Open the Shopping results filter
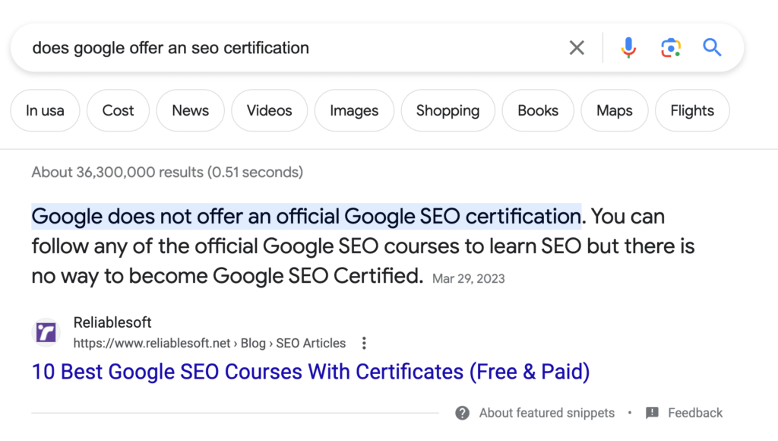778x441 pixels. (448, 110)
